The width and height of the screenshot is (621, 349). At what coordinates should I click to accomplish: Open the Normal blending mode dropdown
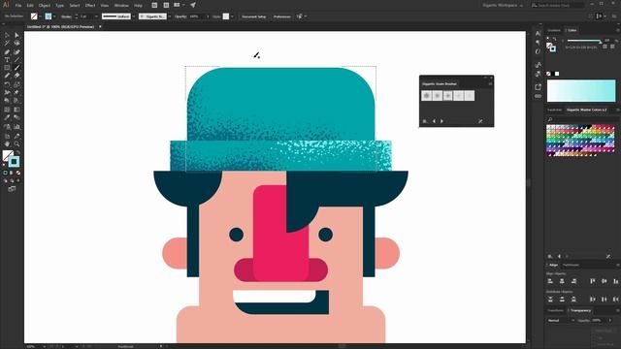tap(561, 321)
